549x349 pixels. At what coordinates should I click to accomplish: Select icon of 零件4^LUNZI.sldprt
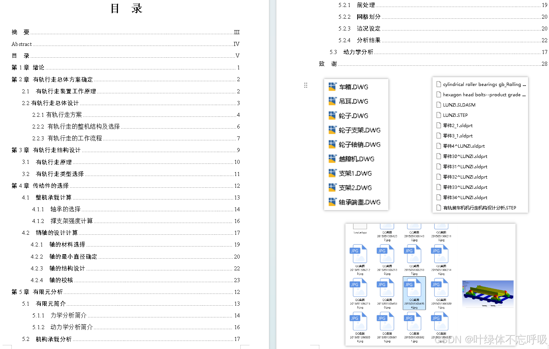click(438, 146)
